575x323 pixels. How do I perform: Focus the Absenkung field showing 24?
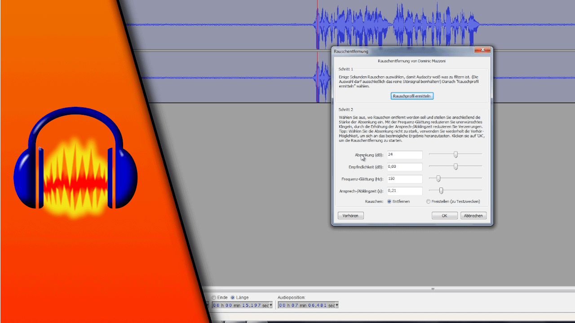(404, 155)
